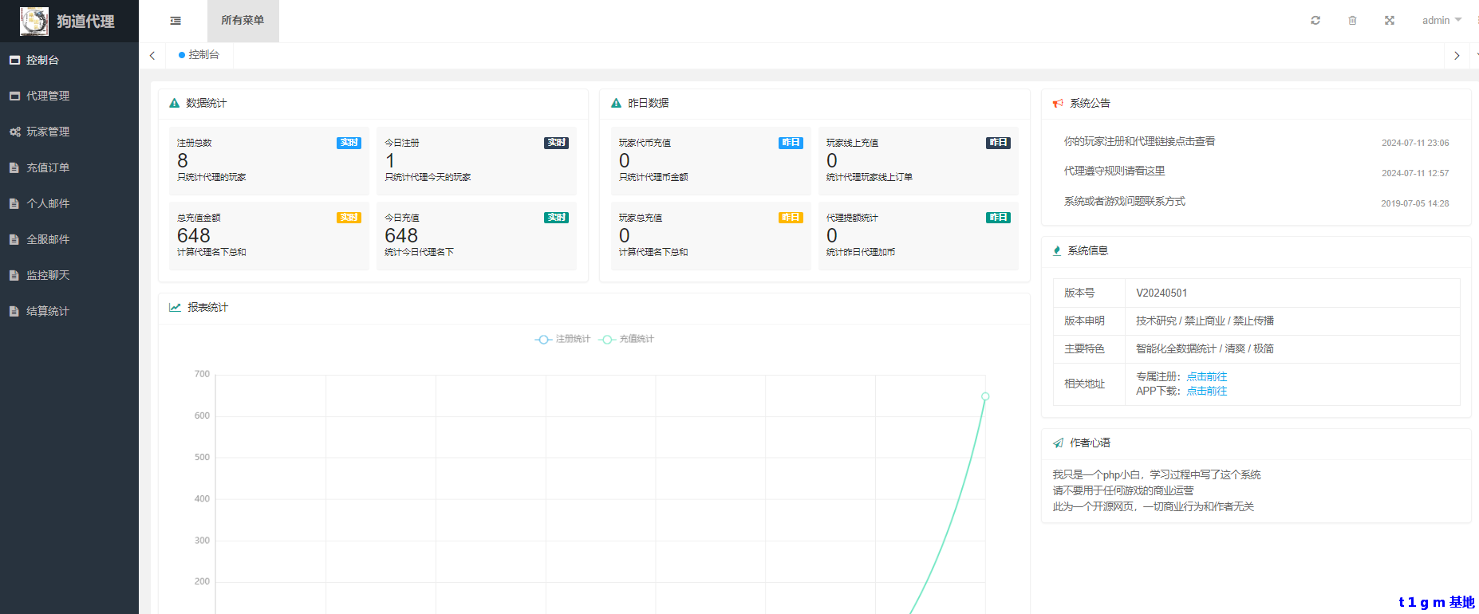Screen dimensions: 1479x614
Task: Click 点击前往 link for APP下载
Action: (1207, 391)
